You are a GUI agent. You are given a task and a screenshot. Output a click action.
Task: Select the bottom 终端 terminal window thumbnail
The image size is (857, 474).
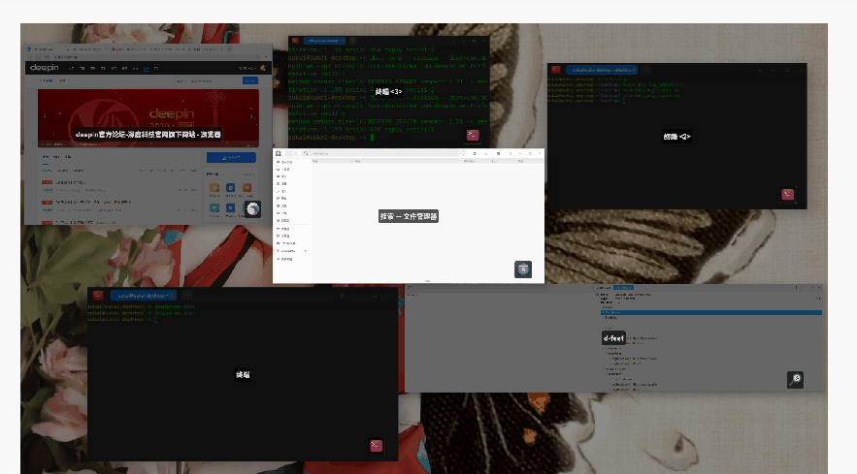point(243,374)
